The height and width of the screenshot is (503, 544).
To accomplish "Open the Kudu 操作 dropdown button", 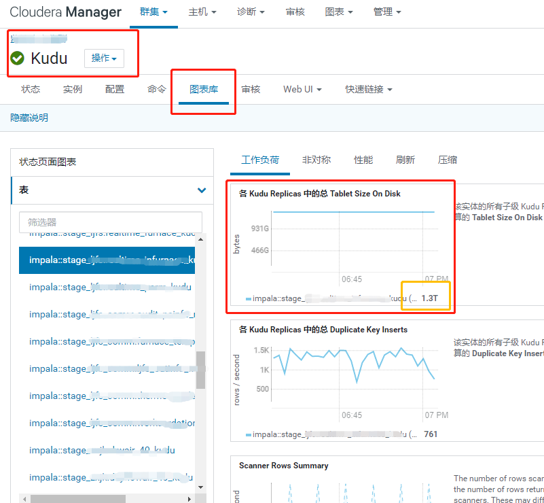I will pos(104,58).
